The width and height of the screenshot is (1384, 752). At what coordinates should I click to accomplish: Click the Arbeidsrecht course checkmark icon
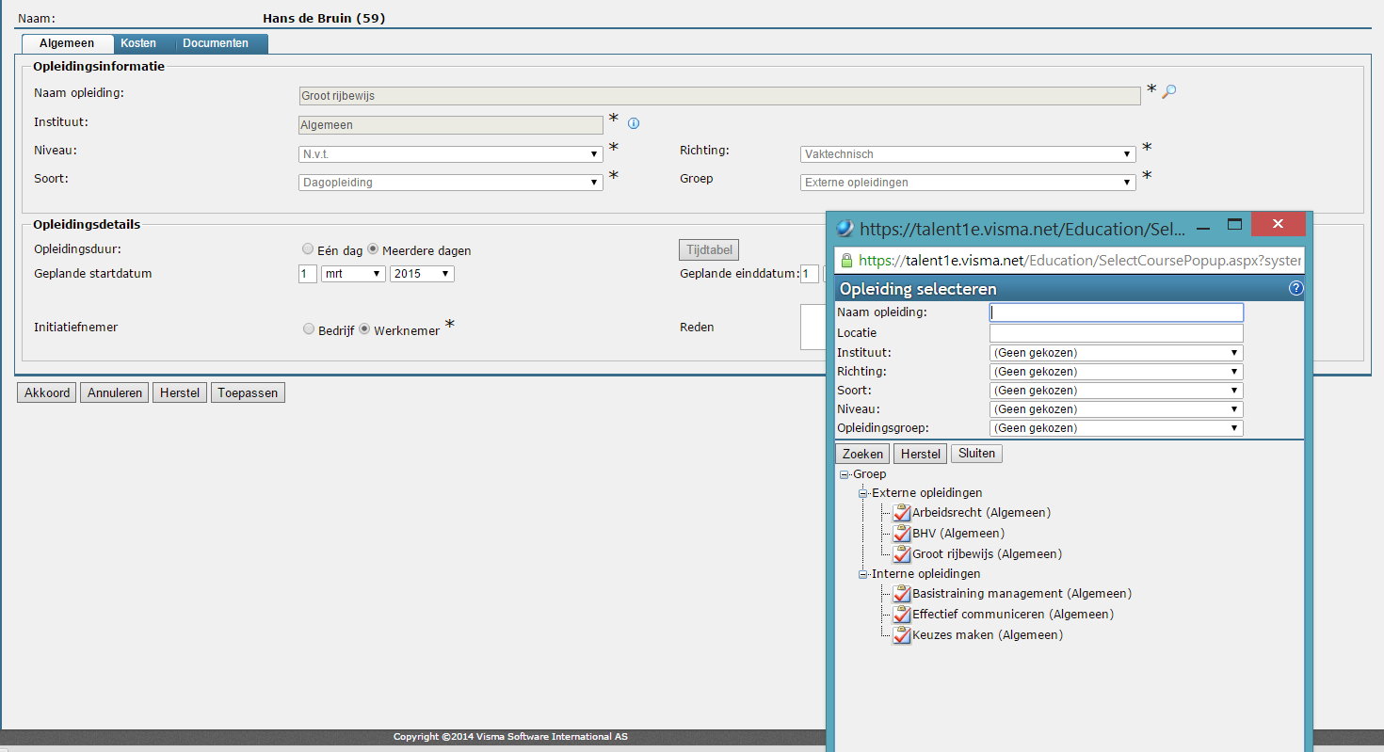click(901, 513)
